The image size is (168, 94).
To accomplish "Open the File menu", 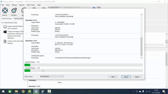I will 3,5.
